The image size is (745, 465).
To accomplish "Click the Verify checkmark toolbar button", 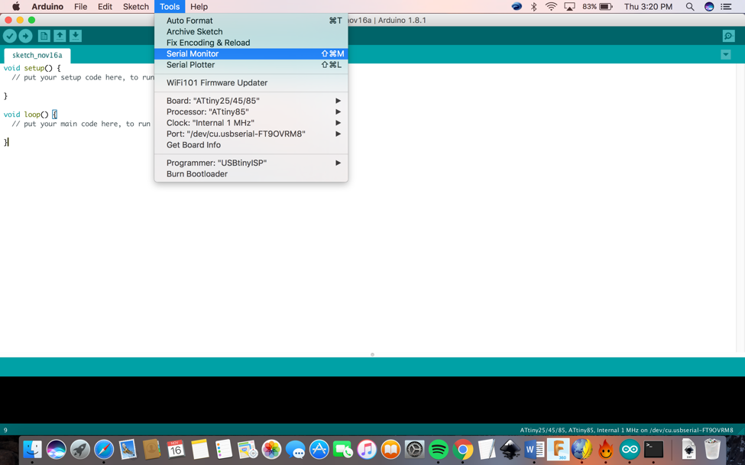I will [10, 36].
